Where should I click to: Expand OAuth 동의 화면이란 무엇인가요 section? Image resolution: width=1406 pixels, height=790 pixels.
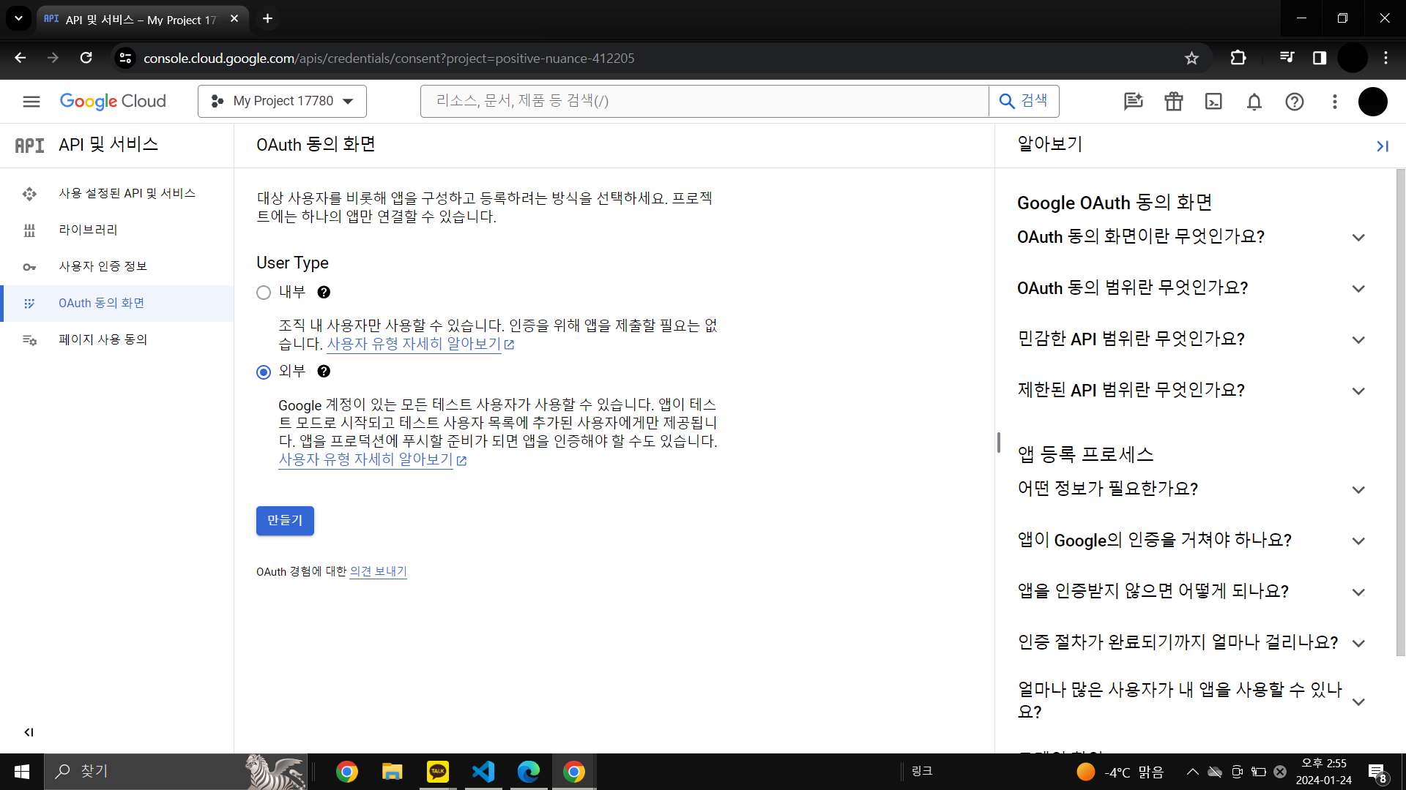point(1191,237)
